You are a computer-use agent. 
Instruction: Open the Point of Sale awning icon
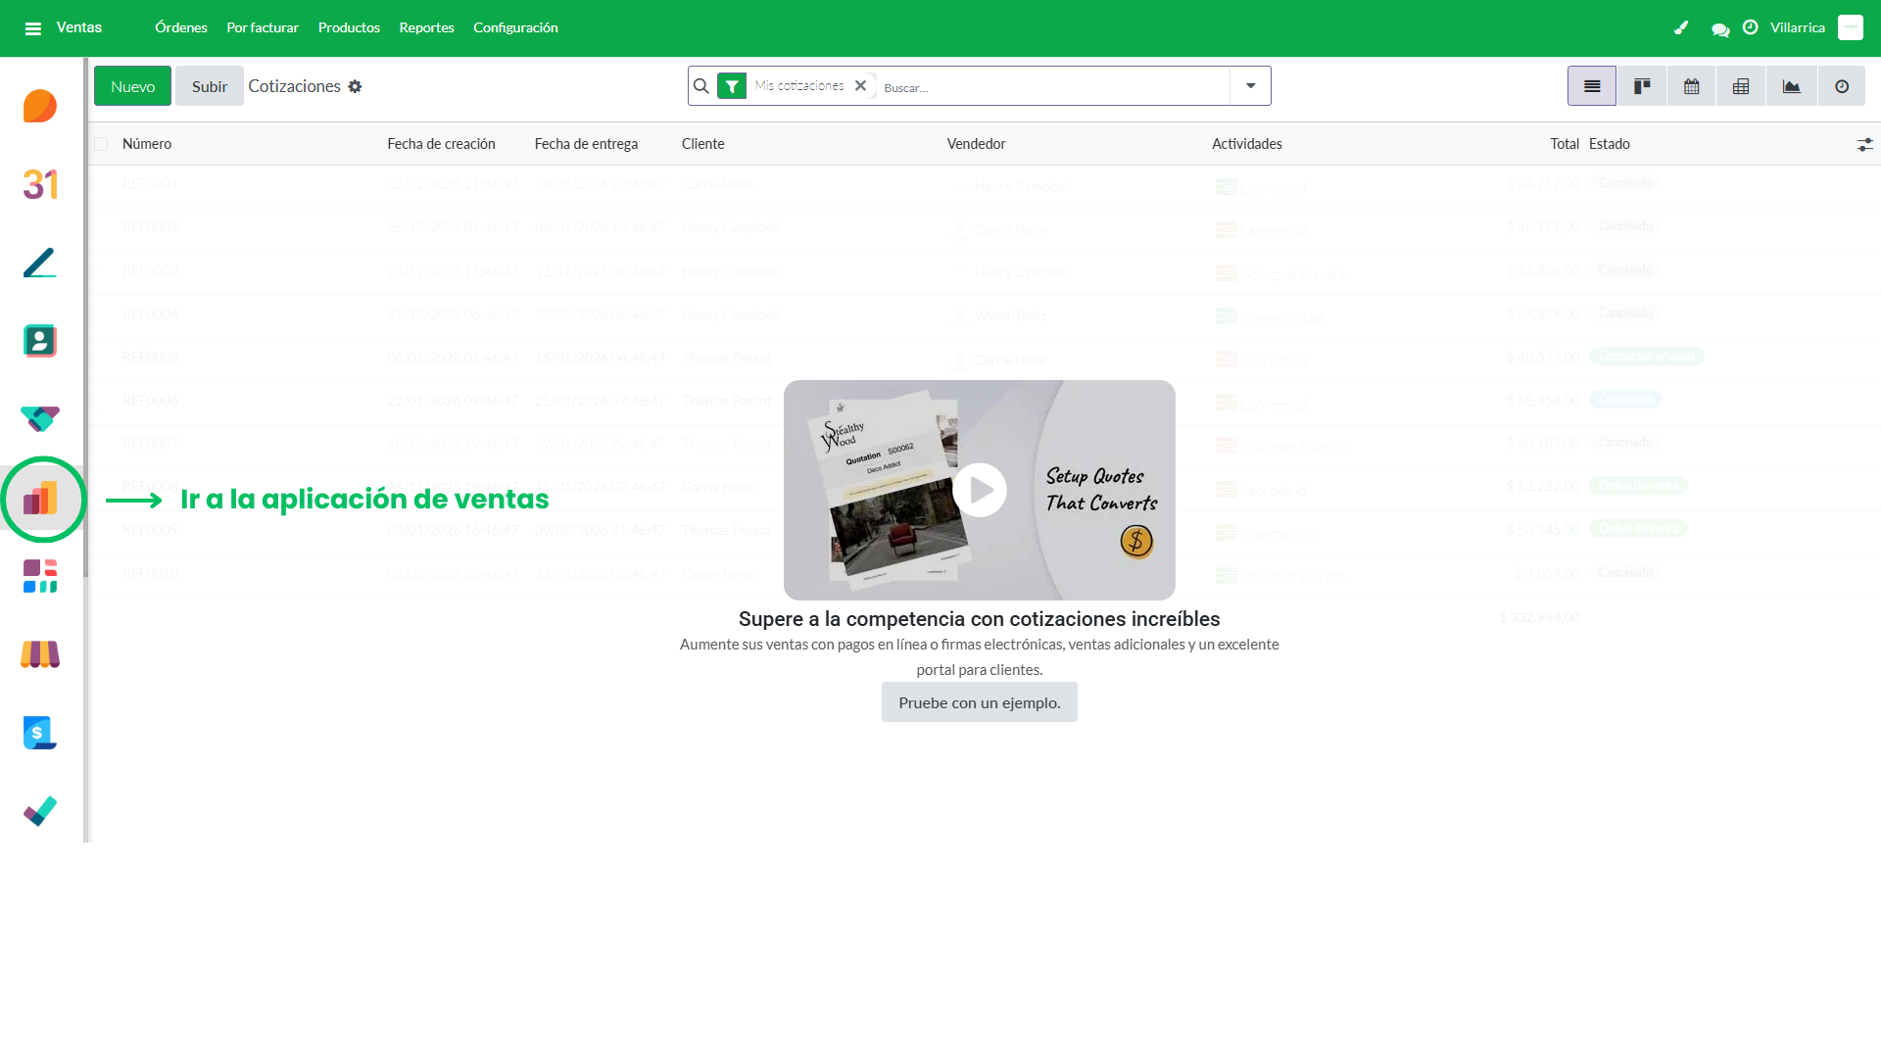click(x=39, y=654)
